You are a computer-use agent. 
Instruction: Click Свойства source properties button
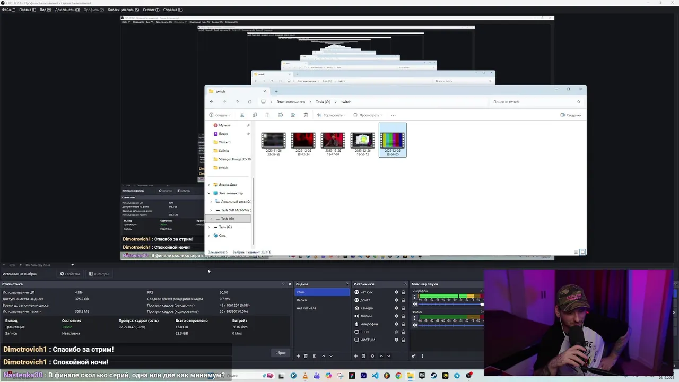(x=70, y=274)
